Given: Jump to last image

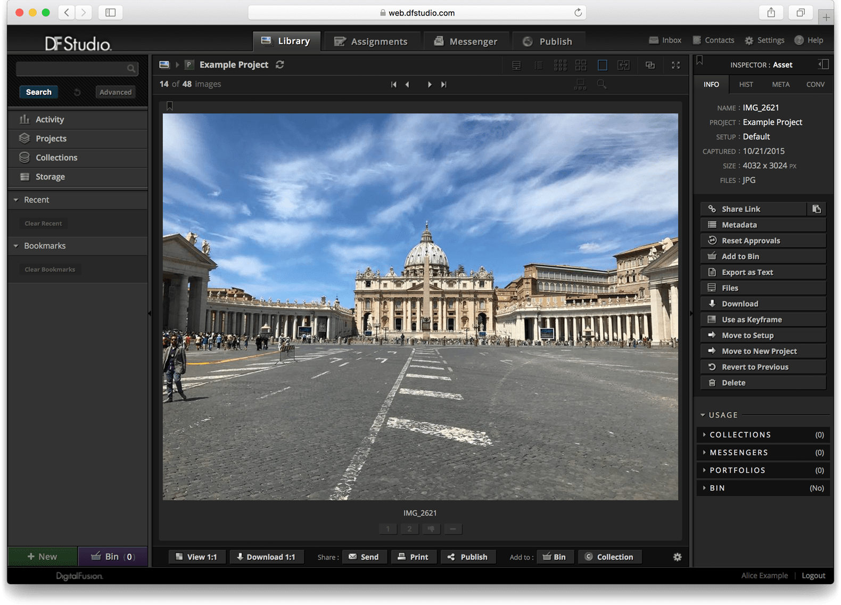Looking at the screenshot, I should pos(443,84).
